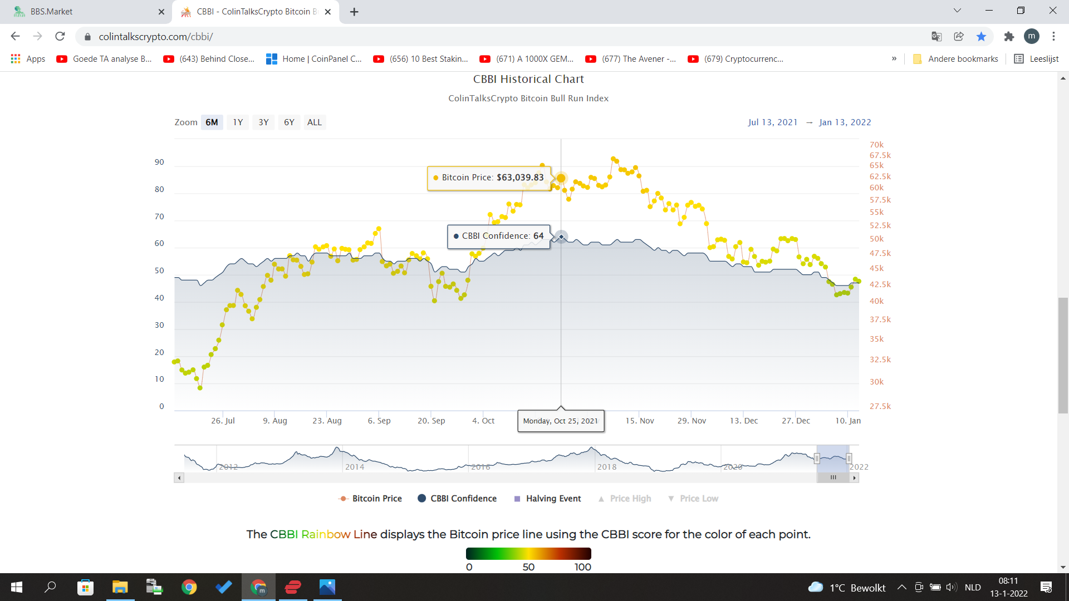This screenshot has width=1069, height=601.
Task: Open the Home CoinPanel bookmark
Action: (314, 59)
